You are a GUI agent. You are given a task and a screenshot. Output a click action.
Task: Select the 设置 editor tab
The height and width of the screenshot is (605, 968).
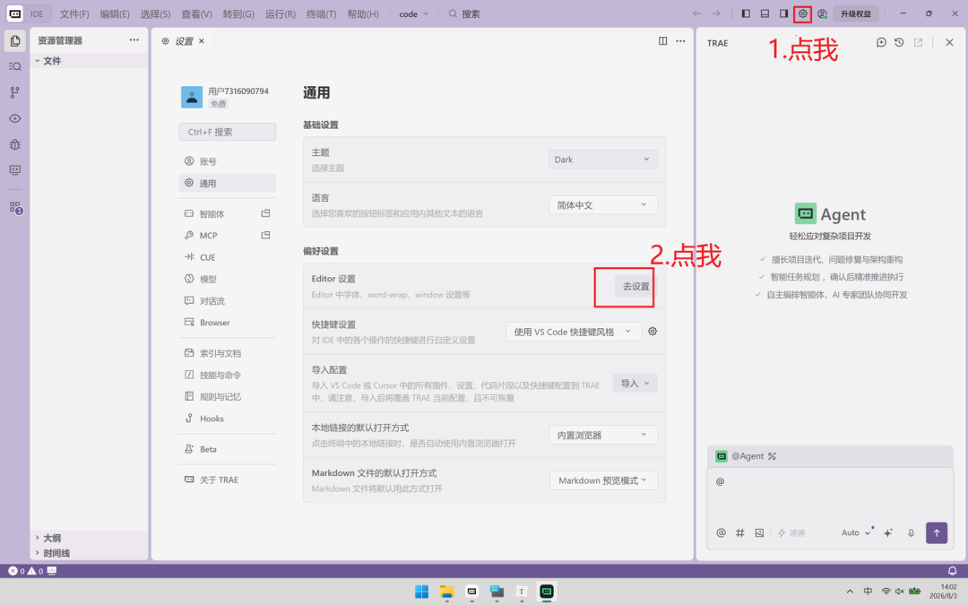coord(182,40)
